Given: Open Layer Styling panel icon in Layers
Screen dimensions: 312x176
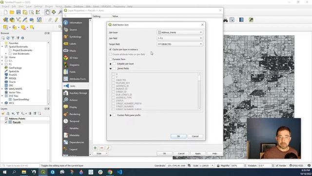Looking at the screenshot, I should click(3, 113).
